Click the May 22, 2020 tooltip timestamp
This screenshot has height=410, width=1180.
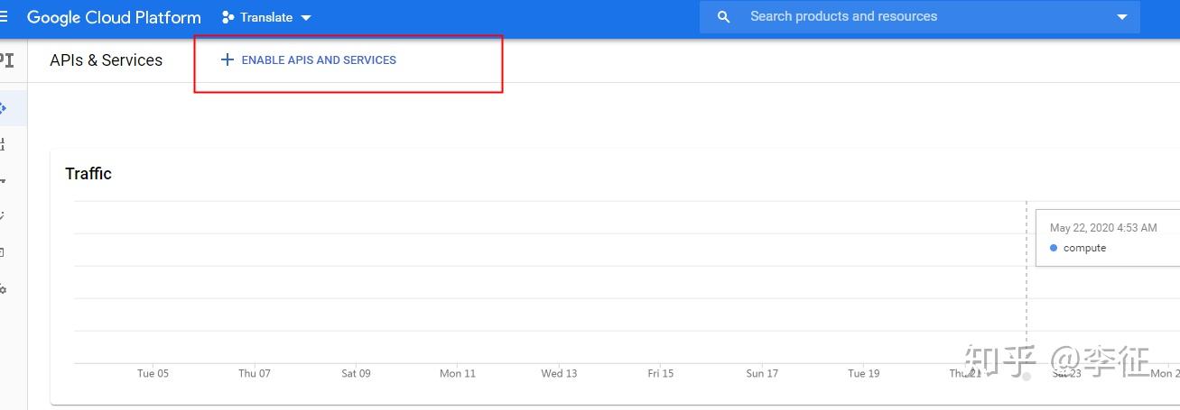(1102, 228)
